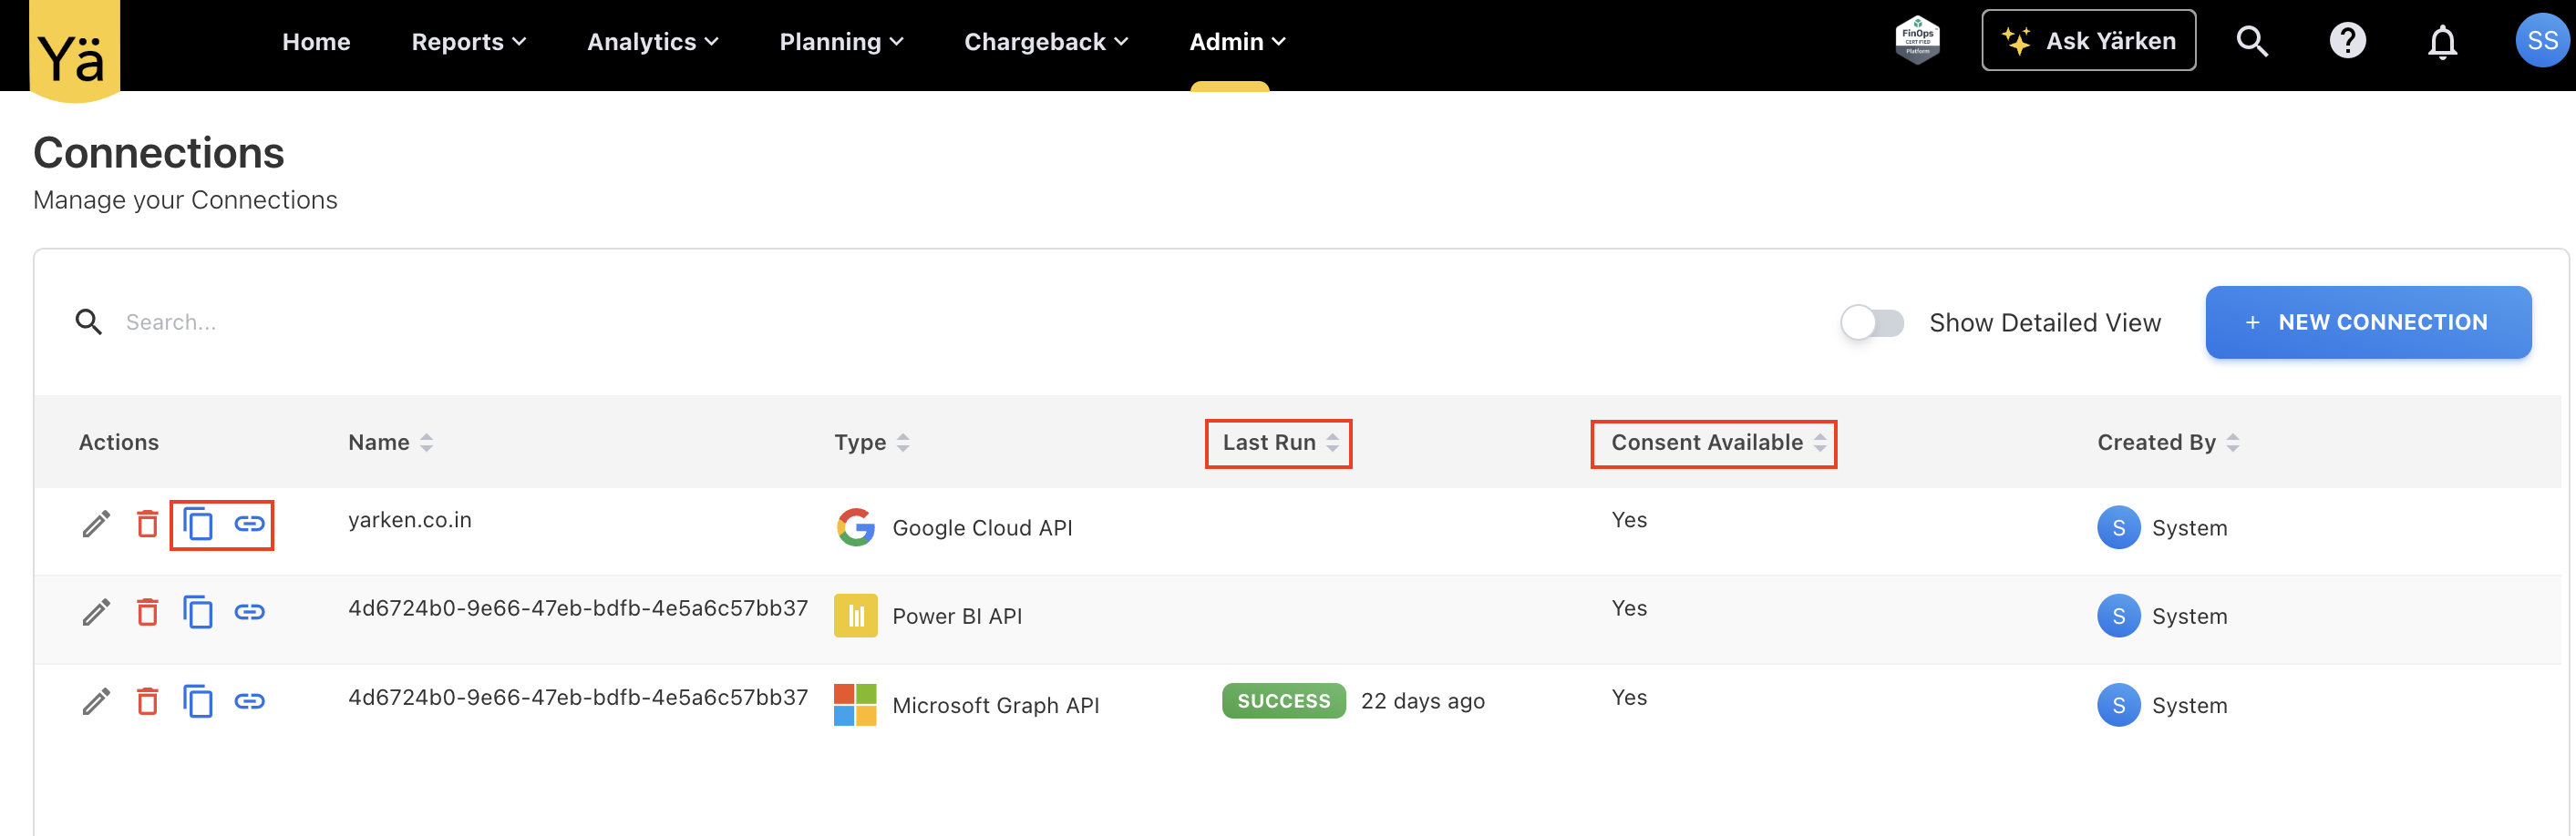The width and height of the screenshot is (2576, 836).
Task: Delete the Power BI API connection
Action: click(x=148, y=611)
